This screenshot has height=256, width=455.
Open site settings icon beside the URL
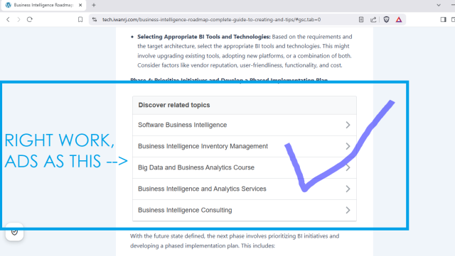(x=95, y=19)
